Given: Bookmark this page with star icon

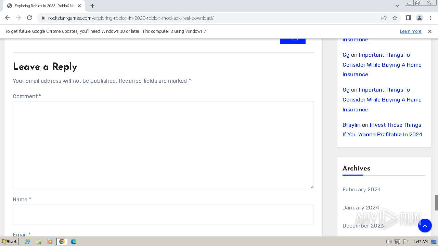Looking at the screenshot, I should click(395, 18).
